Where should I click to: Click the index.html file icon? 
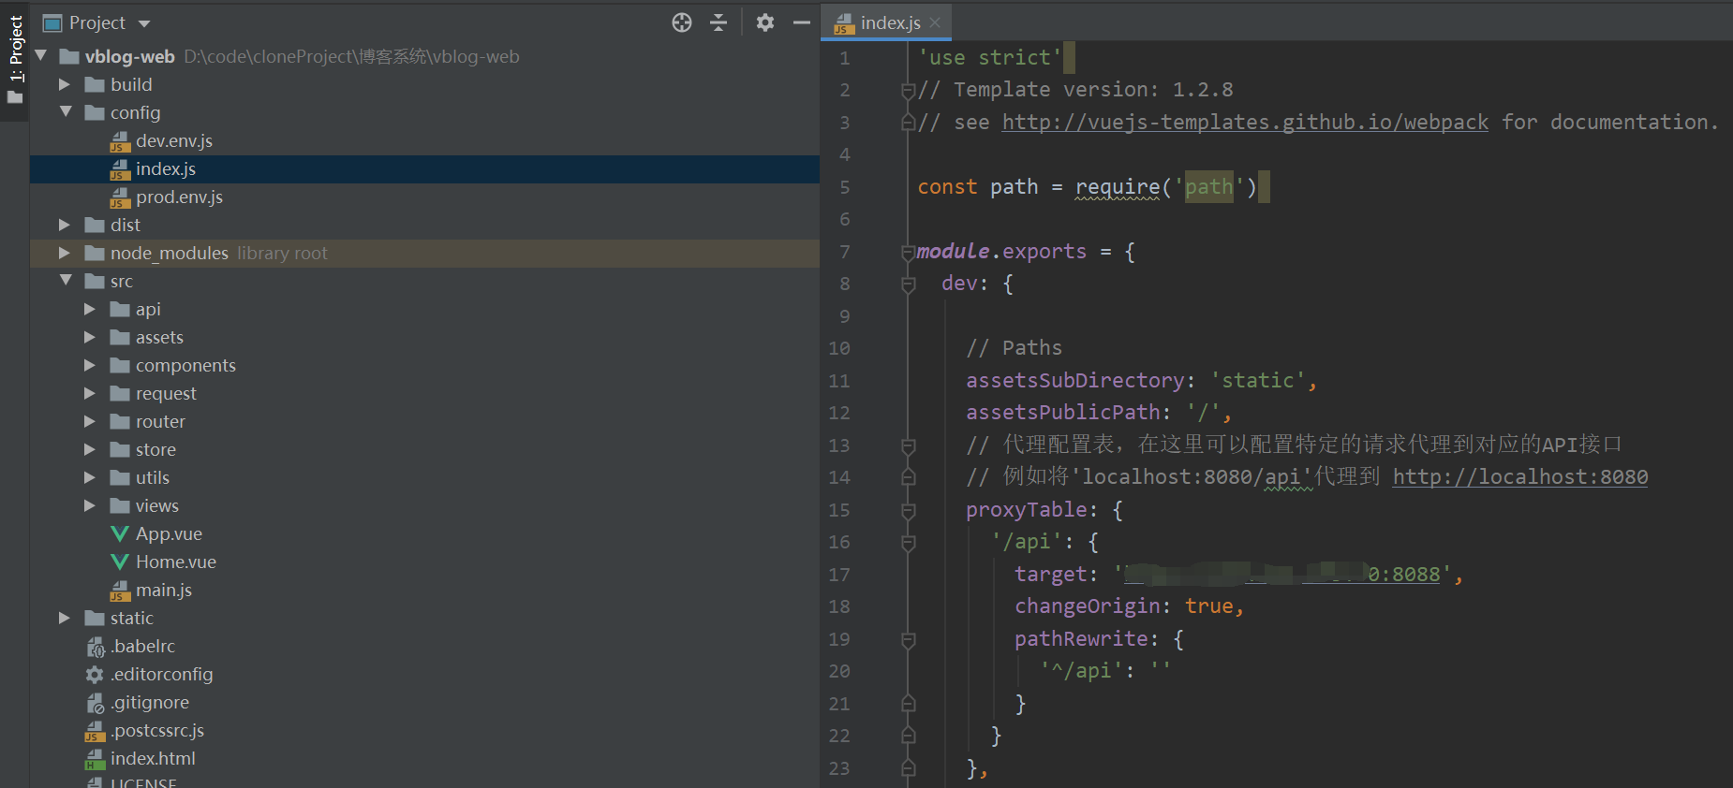tap(95, 759)
